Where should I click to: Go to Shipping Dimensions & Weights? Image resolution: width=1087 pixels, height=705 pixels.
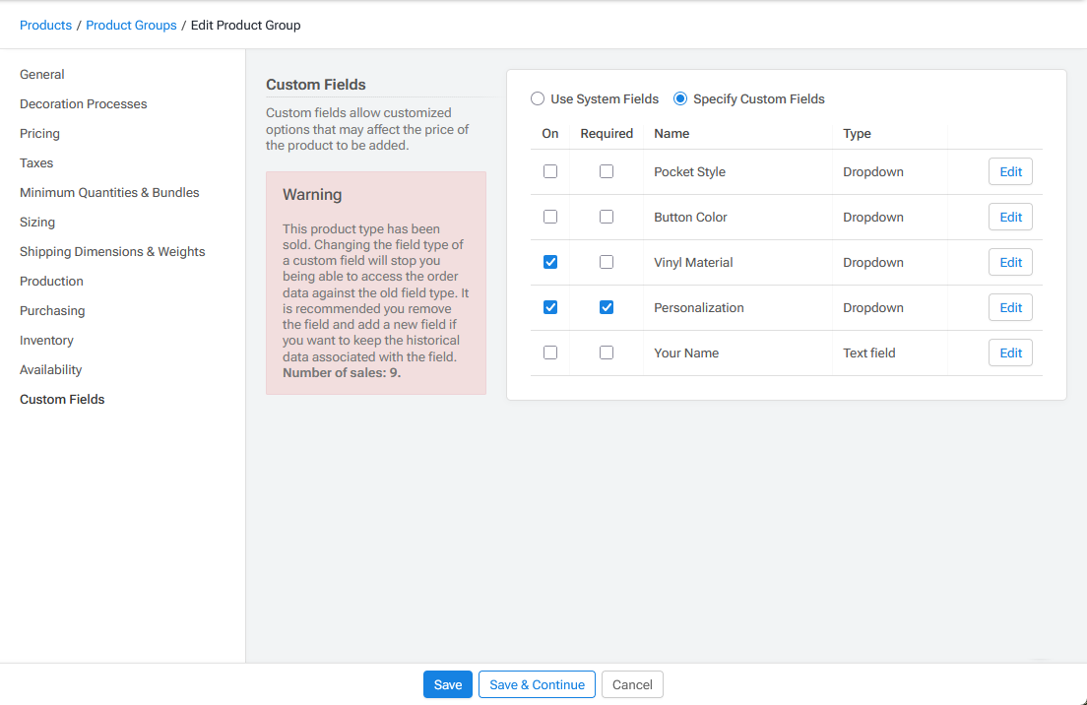[112, 251]
